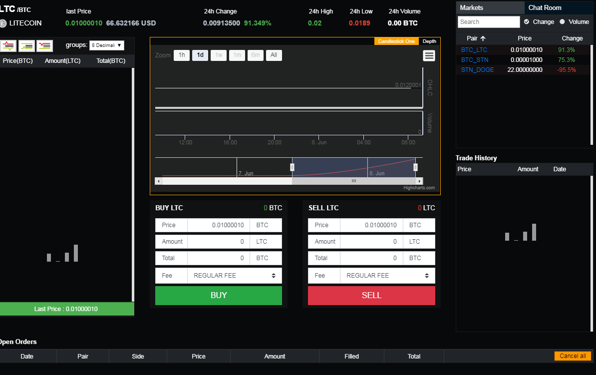Screen dimensions: 596x375
Task: Open the sell Fee REGULAR FEE dropdown
Action: (x=387, y=276)
